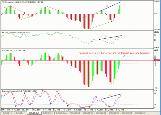Viewport: 161px width, 115px height.
Task: Open the inactive EURUSD,Daily tab further right
Action: pyautogui.click(x=61, y=113)
